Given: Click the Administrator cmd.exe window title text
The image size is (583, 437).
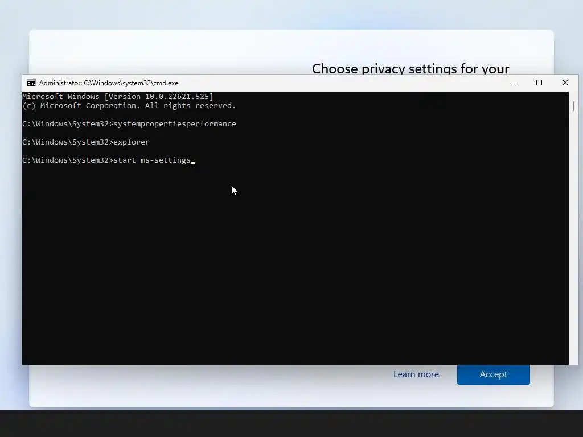Looking at the screenshot, I should [109, 83].
